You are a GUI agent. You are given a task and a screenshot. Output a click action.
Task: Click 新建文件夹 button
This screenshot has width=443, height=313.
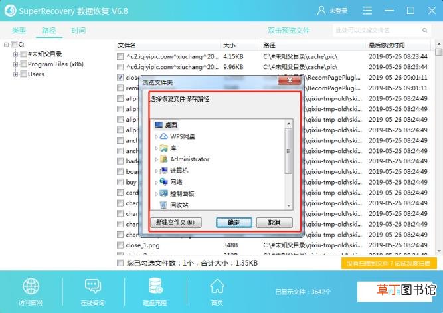coord(176,223)
